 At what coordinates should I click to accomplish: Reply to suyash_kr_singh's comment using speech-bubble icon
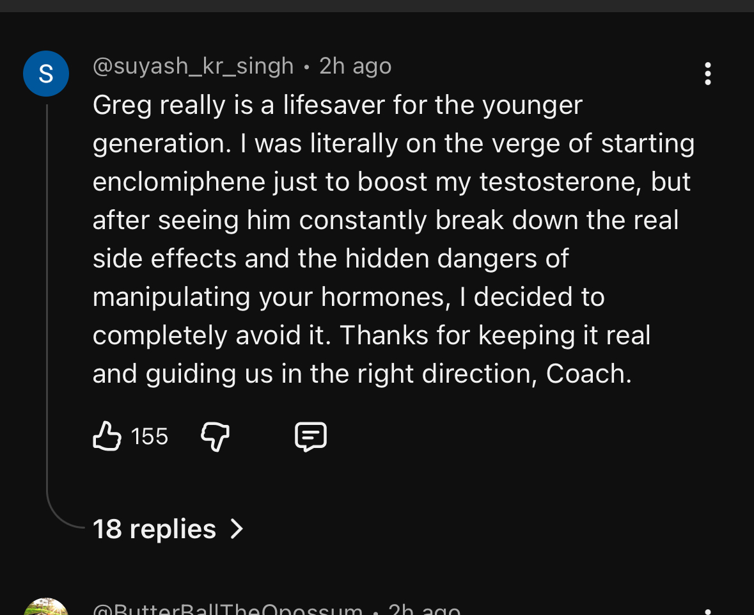pyautogui.click(x=311, y=436)
